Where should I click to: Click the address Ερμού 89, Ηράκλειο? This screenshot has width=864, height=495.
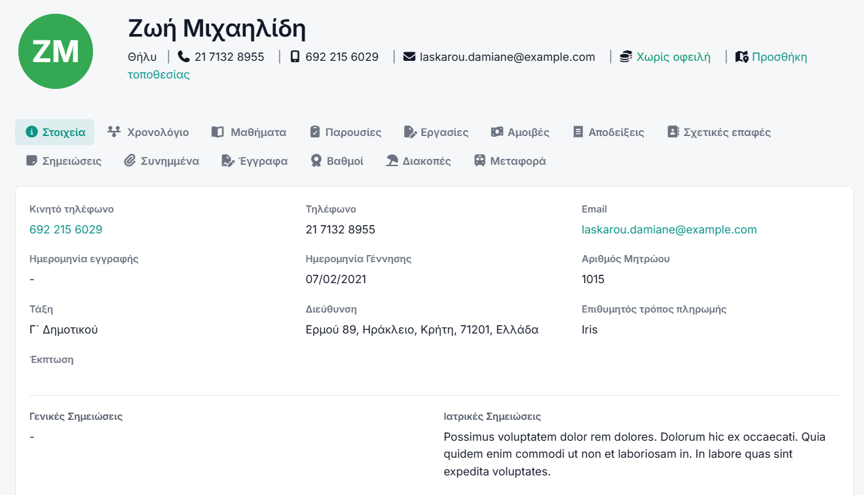tap(422, 330)
